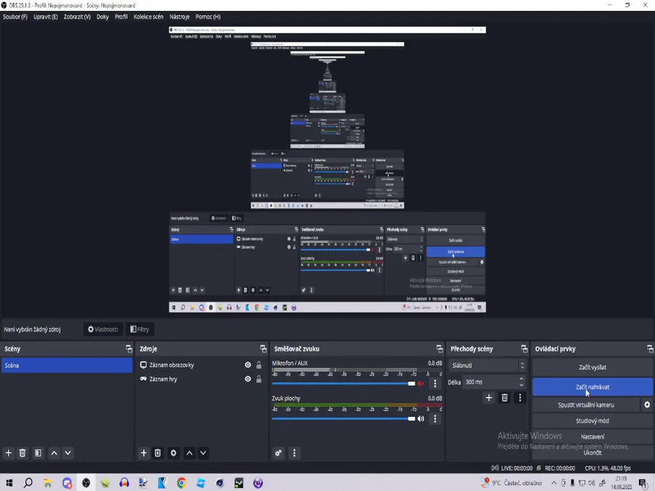Move source up in Zdroje list
The width and height of the screenshot is (655, 491).
[x=189, y=453]
